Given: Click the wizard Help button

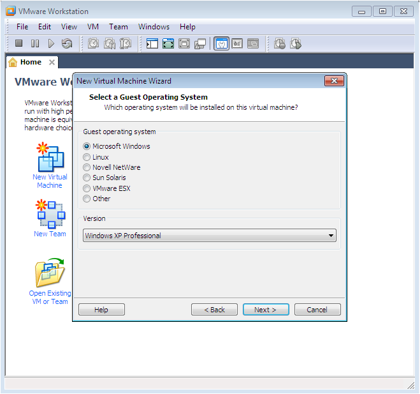Looking at the screenshot, I should [101, 310].
